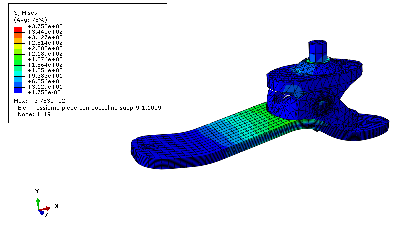The width and height of the screenshot is (406, 231).
Task: Click the green Y axis arrow of triad
Action: (38, 202)
